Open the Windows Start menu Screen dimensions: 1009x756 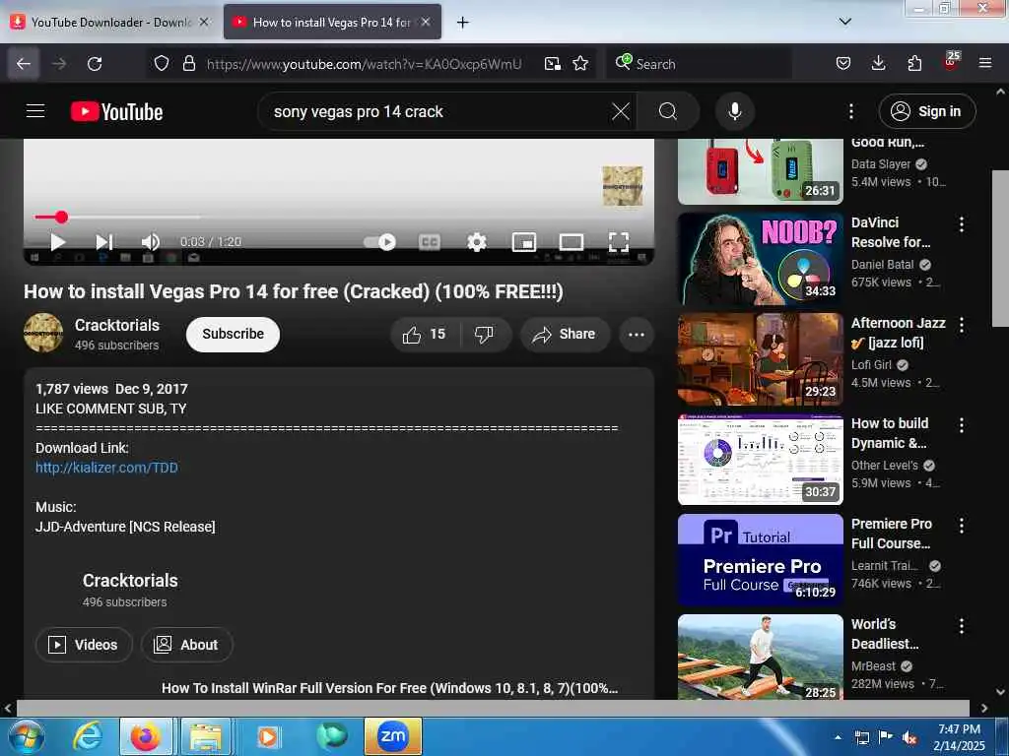[26, 736]
